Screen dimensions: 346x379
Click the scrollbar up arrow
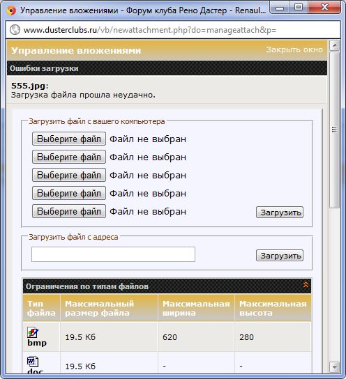click(335, 45)
